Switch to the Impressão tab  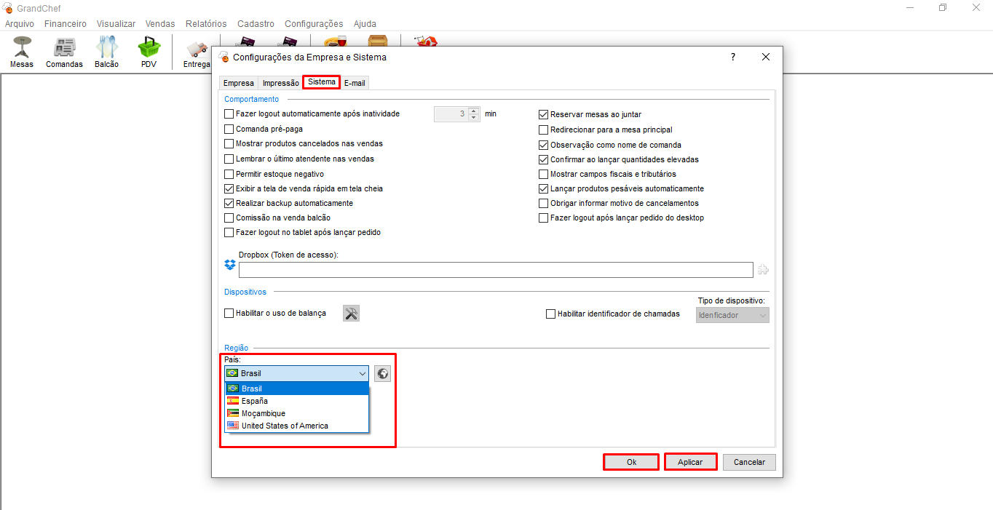point(280,83)
